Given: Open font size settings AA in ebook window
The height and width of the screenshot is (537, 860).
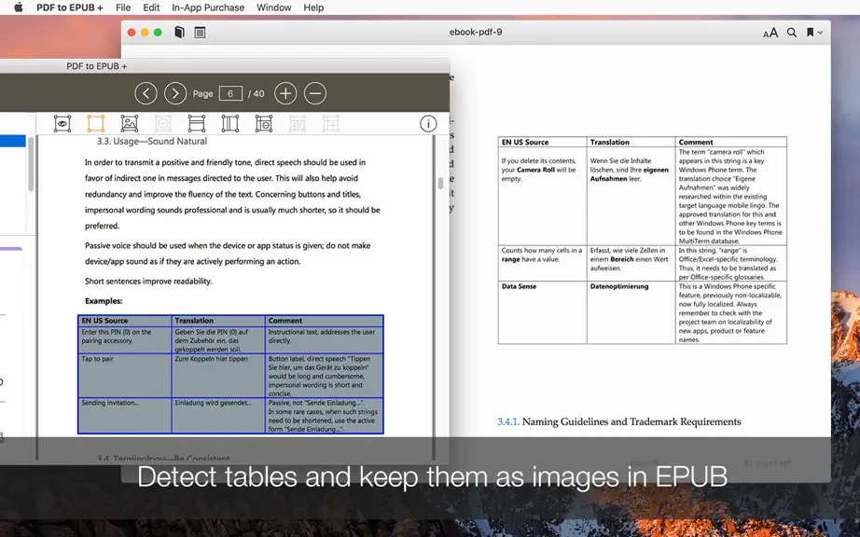Looking at the screenshot, I should coord(770,33).
